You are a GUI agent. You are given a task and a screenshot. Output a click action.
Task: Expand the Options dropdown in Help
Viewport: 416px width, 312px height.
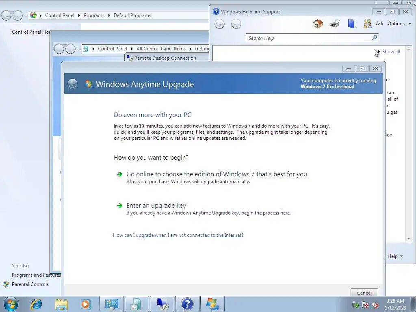pos(399,24)
